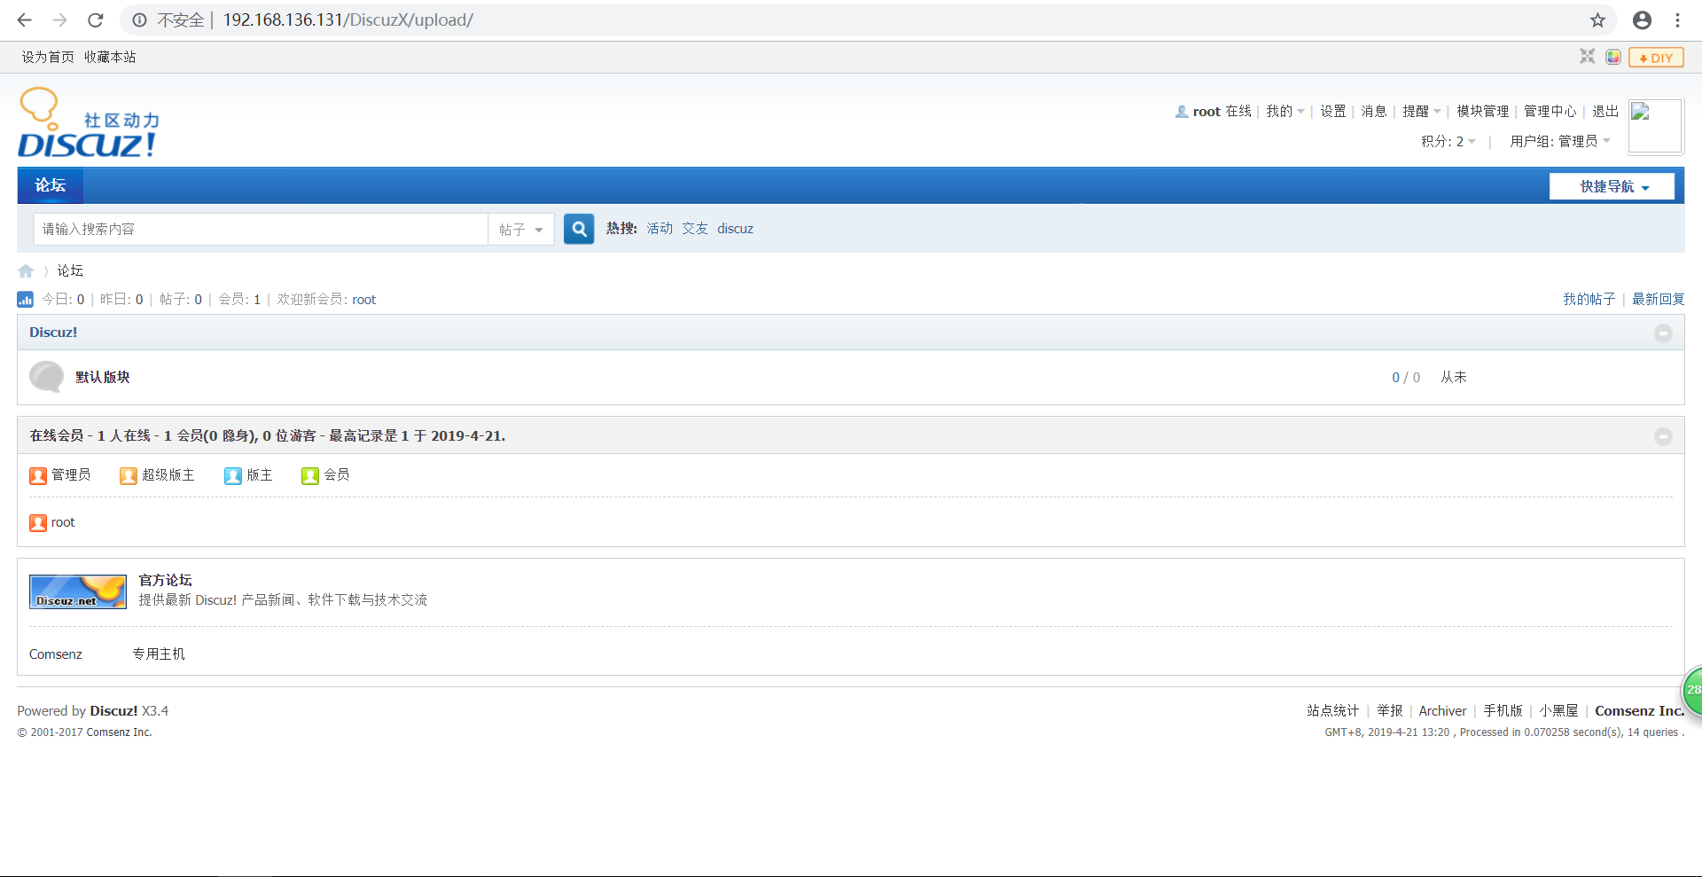Open Archiver footer link
The height and width of the screenshot is (877, 1702).
(1442, 711)
